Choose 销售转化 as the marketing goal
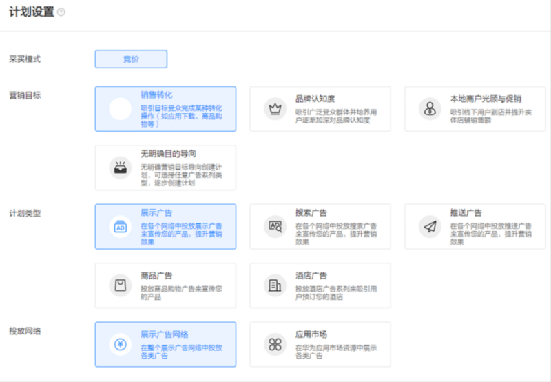The image size is (551, 382). (156, 95)
